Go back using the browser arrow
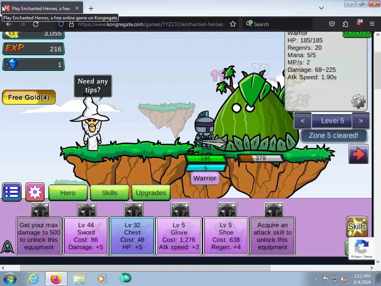 [9, 24]
